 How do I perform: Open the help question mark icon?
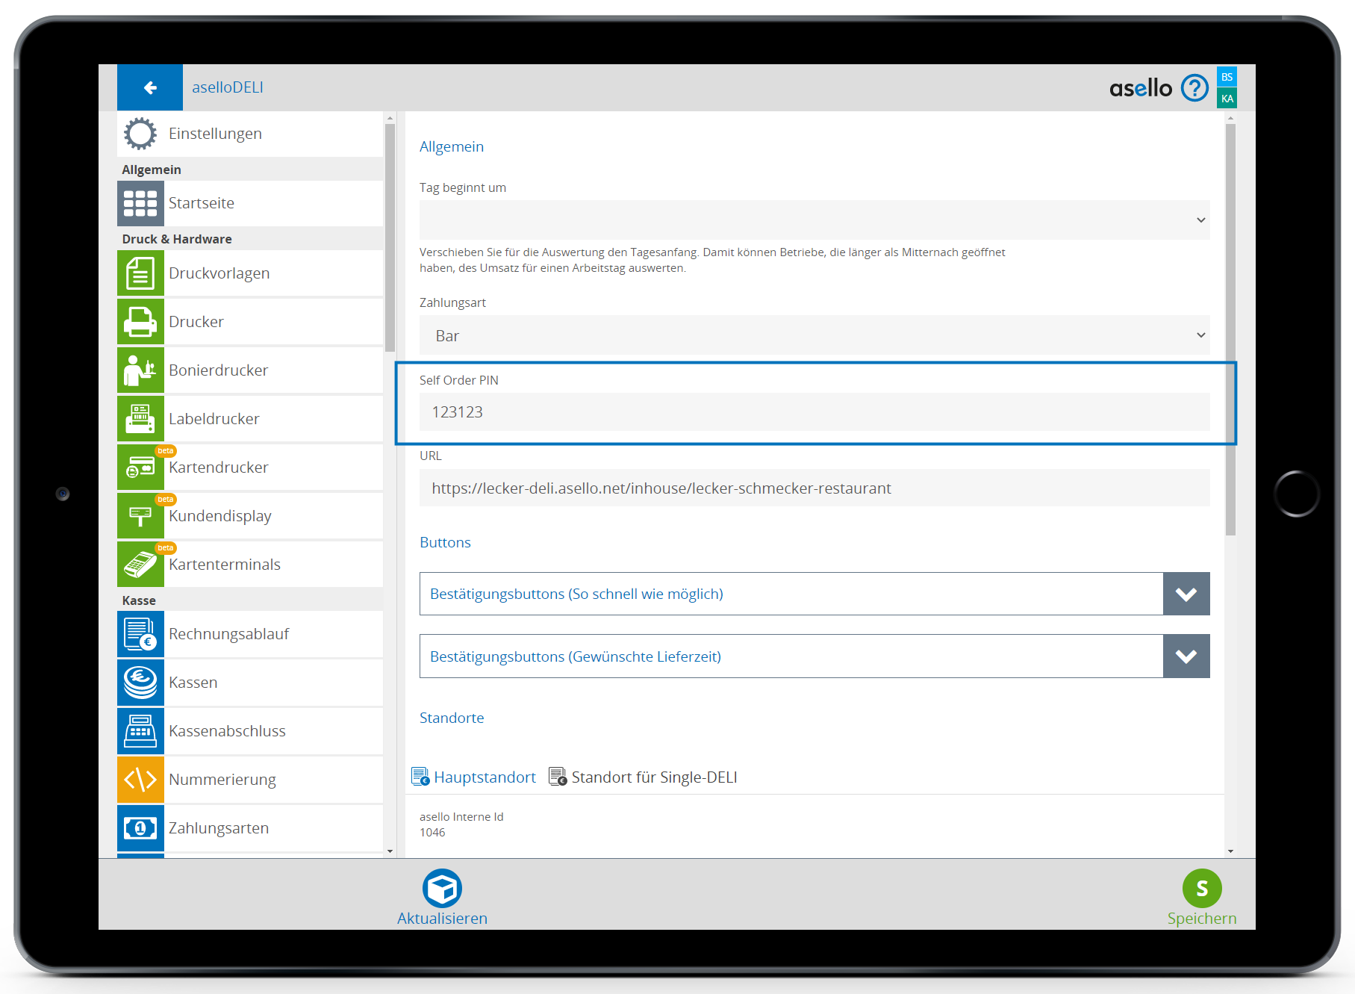[x=1194, y=88]
